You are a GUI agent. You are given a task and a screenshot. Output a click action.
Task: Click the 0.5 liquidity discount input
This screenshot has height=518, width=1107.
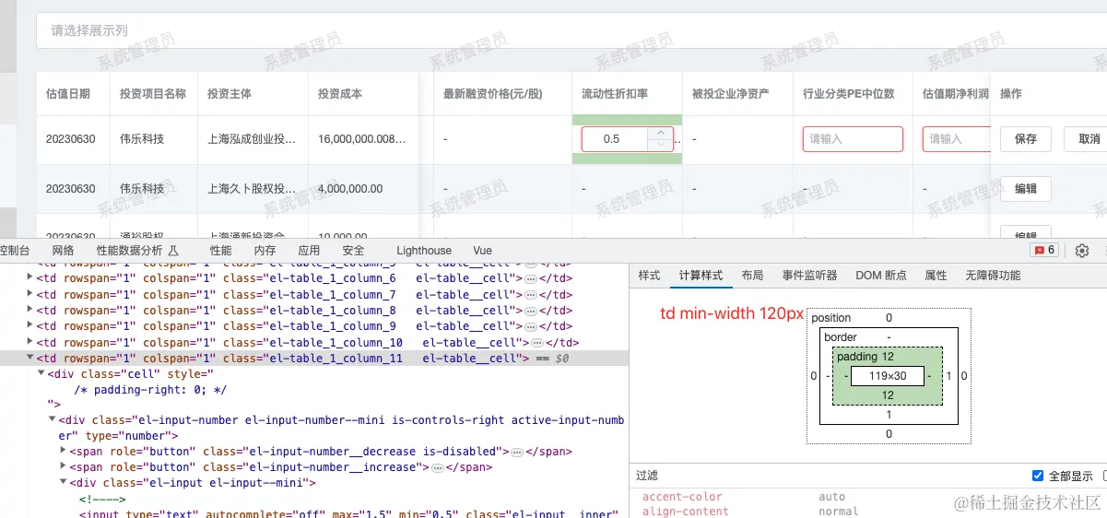coord(614,139)
